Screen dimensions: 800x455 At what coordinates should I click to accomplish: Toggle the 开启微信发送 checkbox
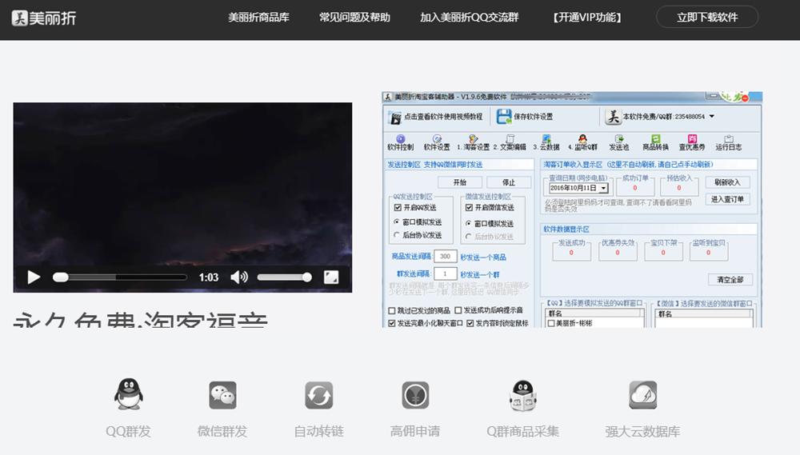469,208
